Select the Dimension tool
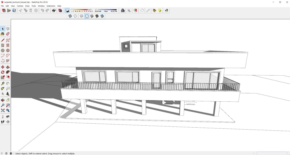The image size is (290, 155). tap(8, 84)
